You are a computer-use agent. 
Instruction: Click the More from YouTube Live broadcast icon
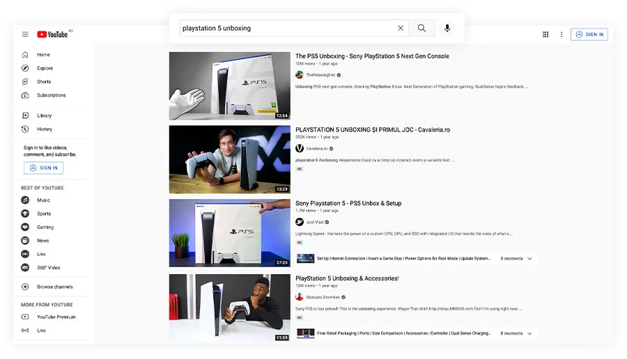pyautogui.click(x=25, y=330)
